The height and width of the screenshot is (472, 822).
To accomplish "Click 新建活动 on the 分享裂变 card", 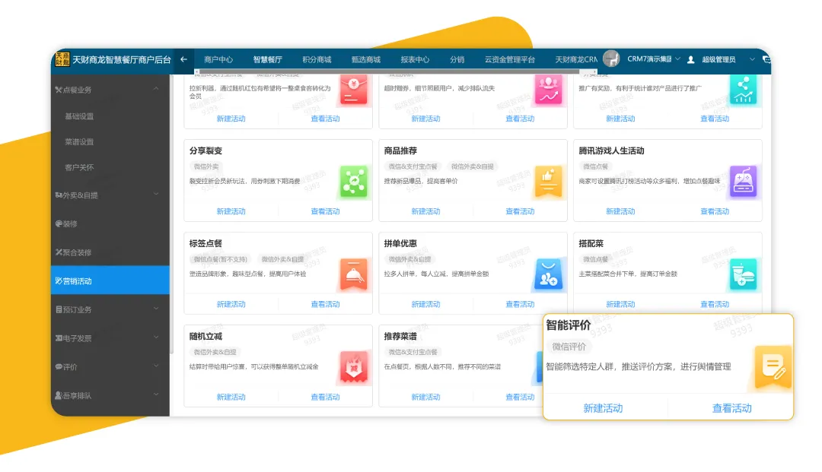I will tap(231, 211).
